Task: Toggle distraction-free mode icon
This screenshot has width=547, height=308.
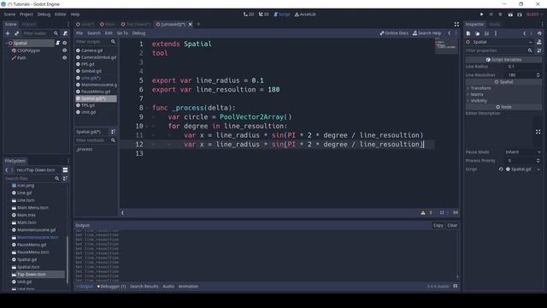Action: point(456,24)
